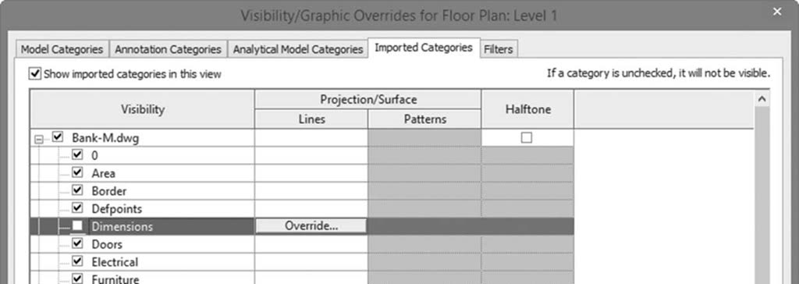Click the Lines cell for Doors row
Image resolution: width=799 pixels, height=284 pixels.
click(311, 244)
